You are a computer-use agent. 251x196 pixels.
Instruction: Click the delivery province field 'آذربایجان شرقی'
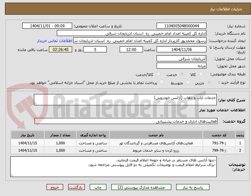(182, 58)
